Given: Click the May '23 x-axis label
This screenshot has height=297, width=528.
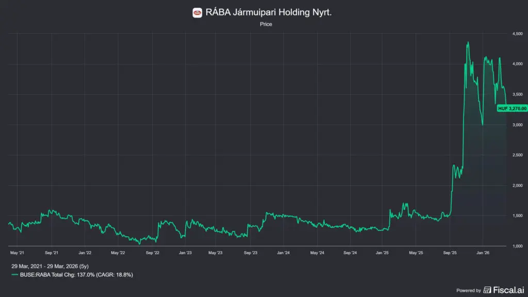Looking at the screenshot, I should pyautogui.click(x=216, y=253).
